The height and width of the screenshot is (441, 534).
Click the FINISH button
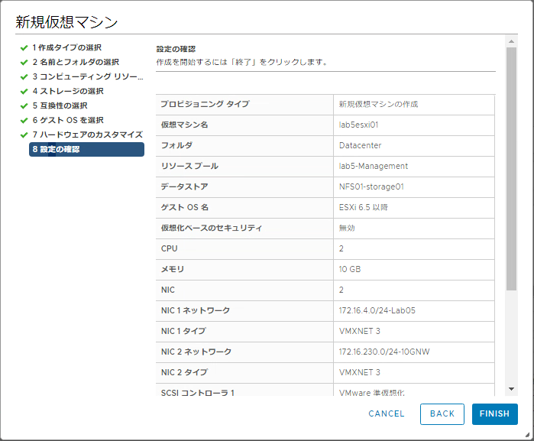pos(494,413)
